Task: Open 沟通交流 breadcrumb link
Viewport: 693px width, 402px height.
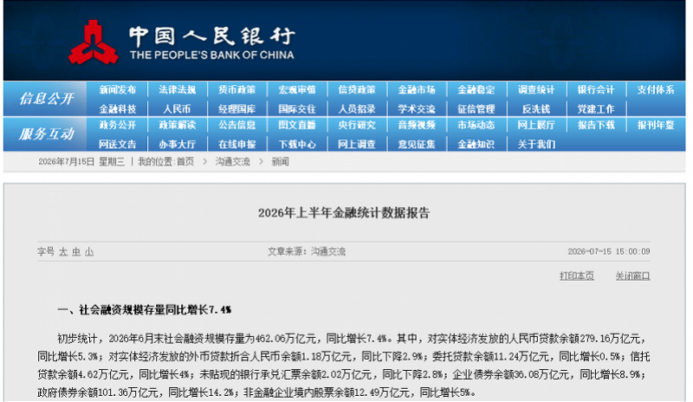Action: click(x=232, y=162)
